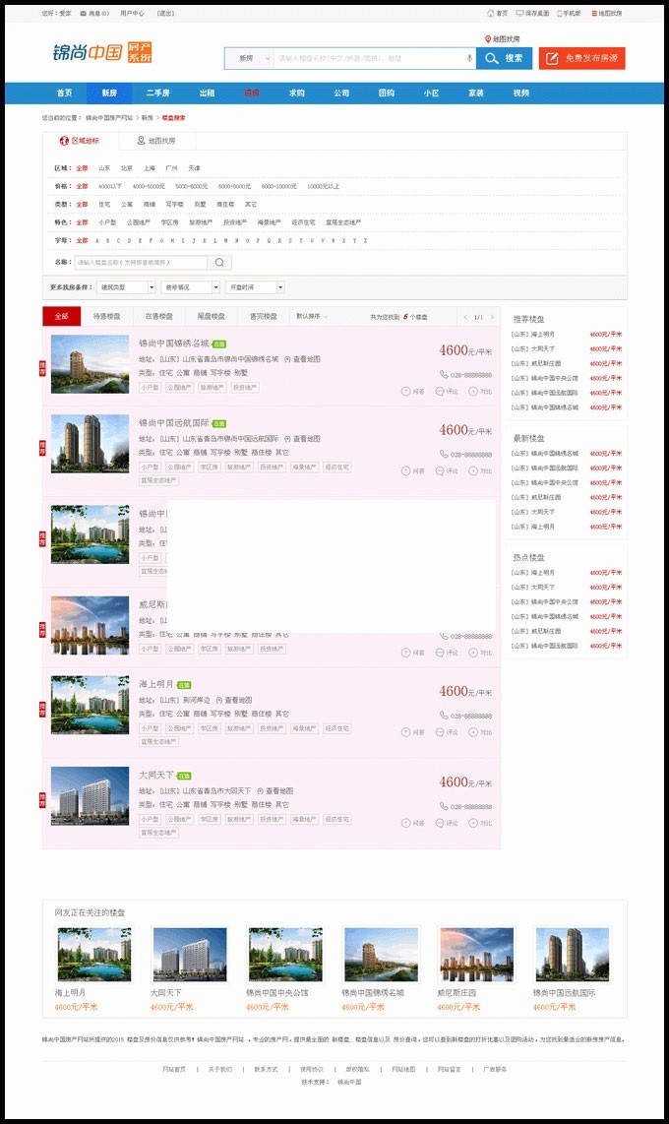Open the 地图找房 link above search button
Viewport: 669px width, 1124px height.
(x=502, y=39)
